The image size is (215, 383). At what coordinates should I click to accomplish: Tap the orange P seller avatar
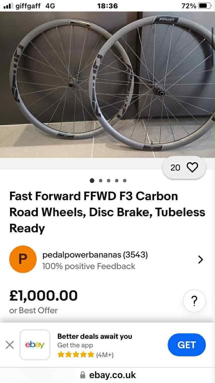[23, 259]
